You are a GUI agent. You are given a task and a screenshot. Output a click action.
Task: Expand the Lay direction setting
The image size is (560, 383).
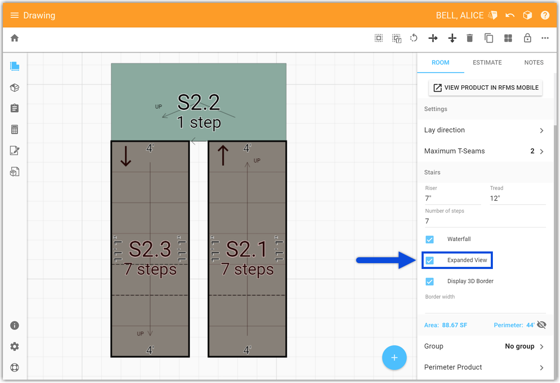pos(485,130)
